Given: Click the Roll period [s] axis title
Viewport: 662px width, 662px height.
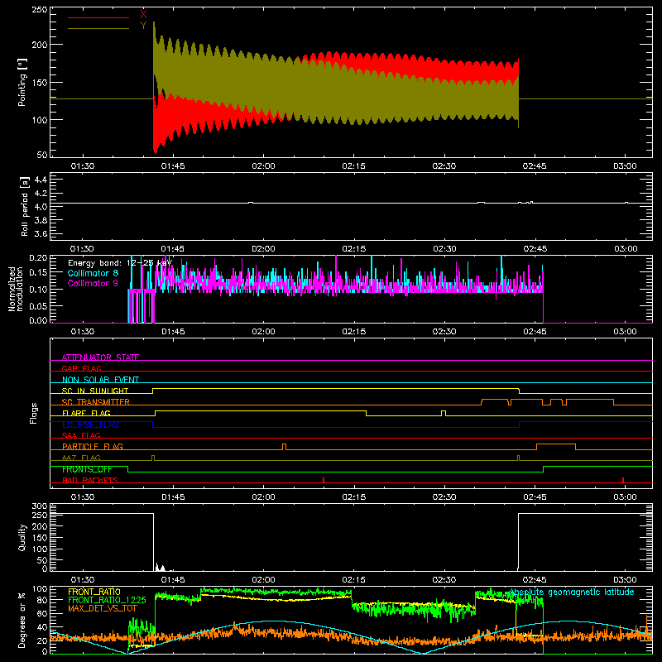Looking at the screenshot, I should tap(24, 206).
